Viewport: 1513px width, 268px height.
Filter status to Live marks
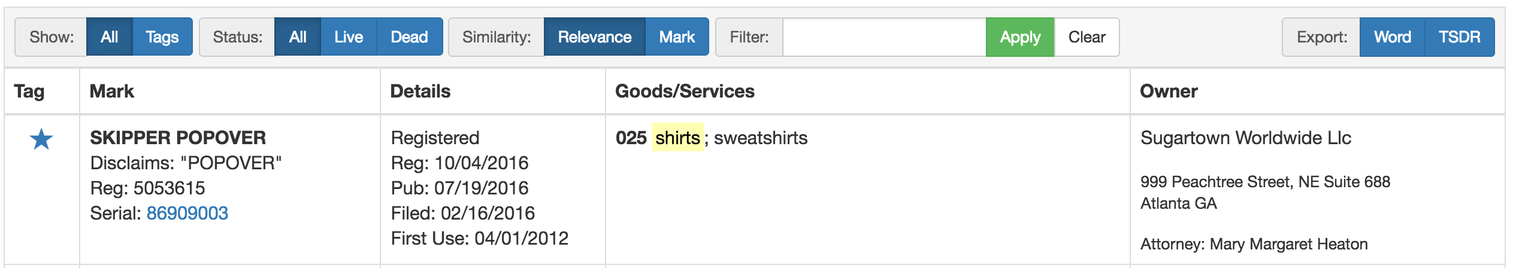[x=349, y=37]
